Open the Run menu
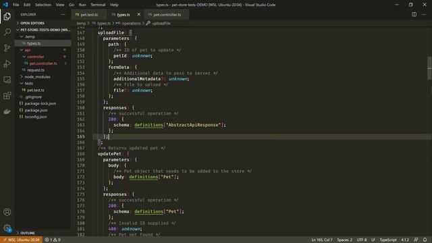The height and width of the screenshot is (243, 432). pyautogui.click(x=82, y=5)
